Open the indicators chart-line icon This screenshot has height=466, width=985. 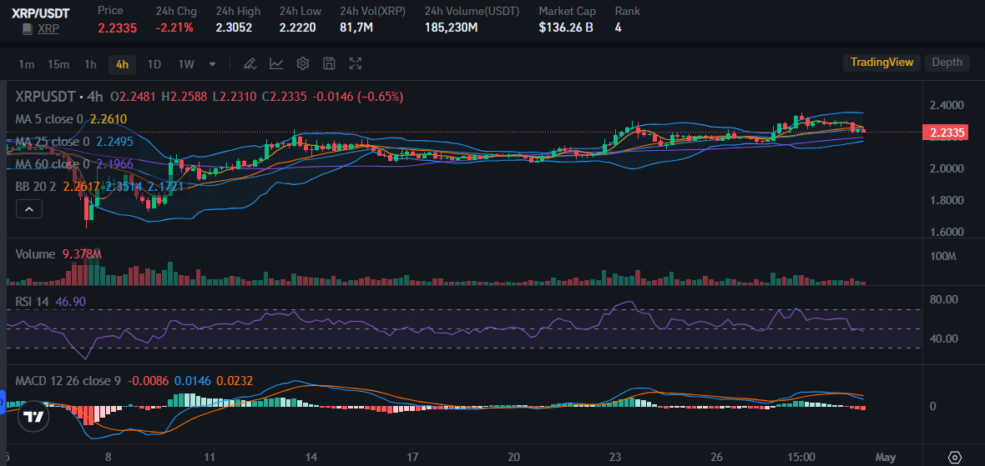(x=276, y=63)
